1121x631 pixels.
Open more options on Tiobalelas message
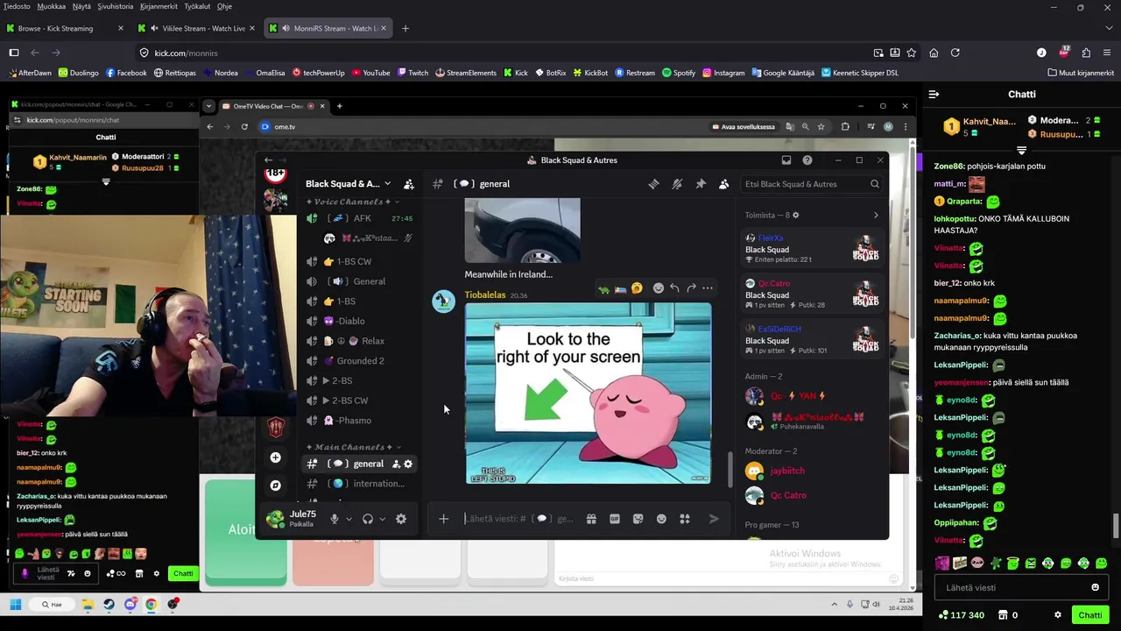[708, 287]
